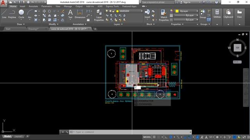250x140 pixels.
Task: Open the Annotate ribbon tab
Action: pos(33,6)
